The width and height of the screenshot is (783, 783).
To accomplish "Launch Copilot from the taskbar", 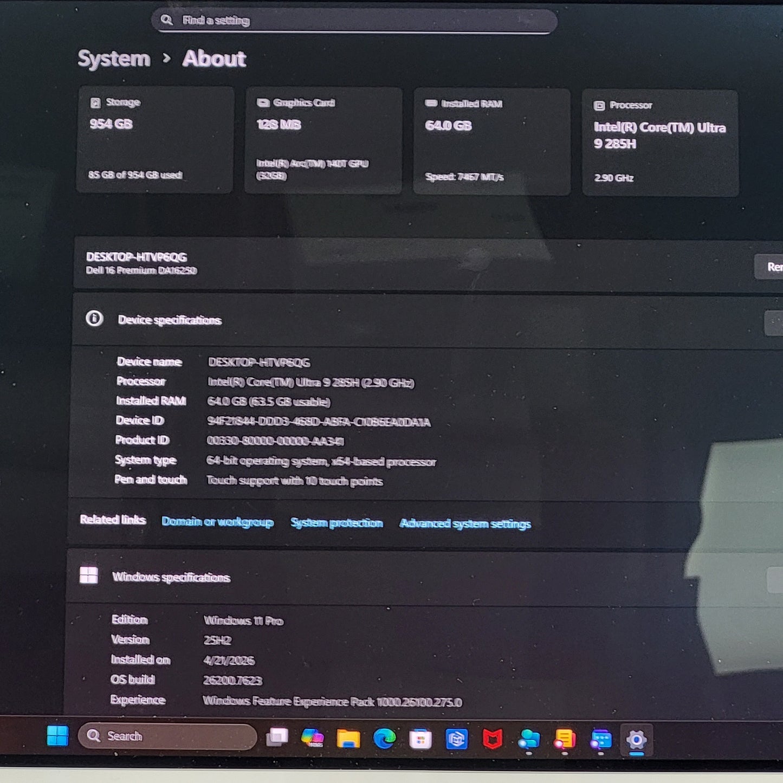I will point(313,738).
